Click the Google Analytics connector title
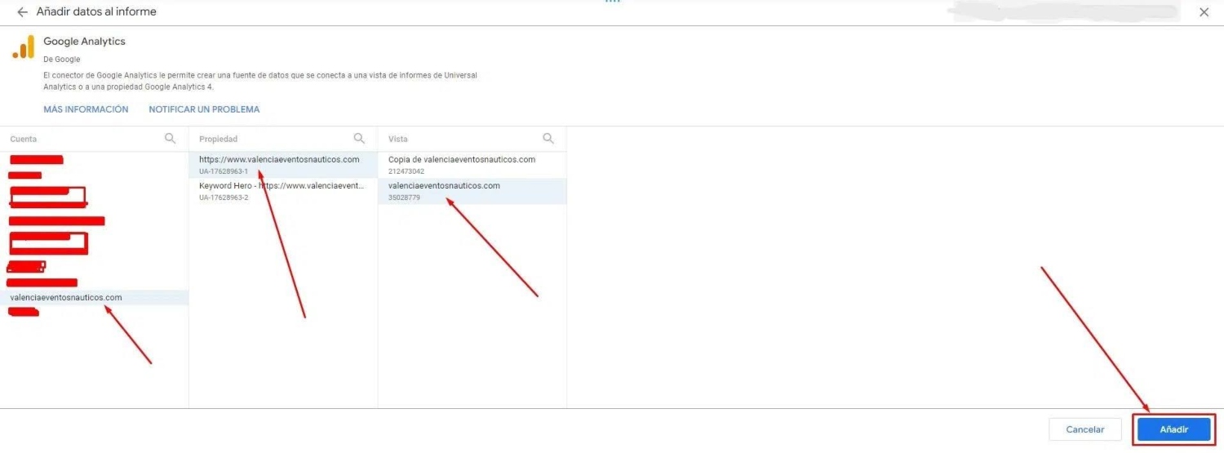The image size is (1224, 453). click(x=84, y=41)
